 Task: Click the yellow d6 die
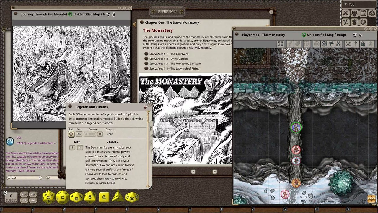(x=104, y=197)
